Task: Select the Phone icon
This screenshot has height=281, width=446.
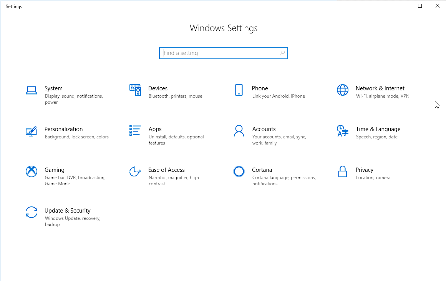Action: pyautogui.click(x=239, y=90)
